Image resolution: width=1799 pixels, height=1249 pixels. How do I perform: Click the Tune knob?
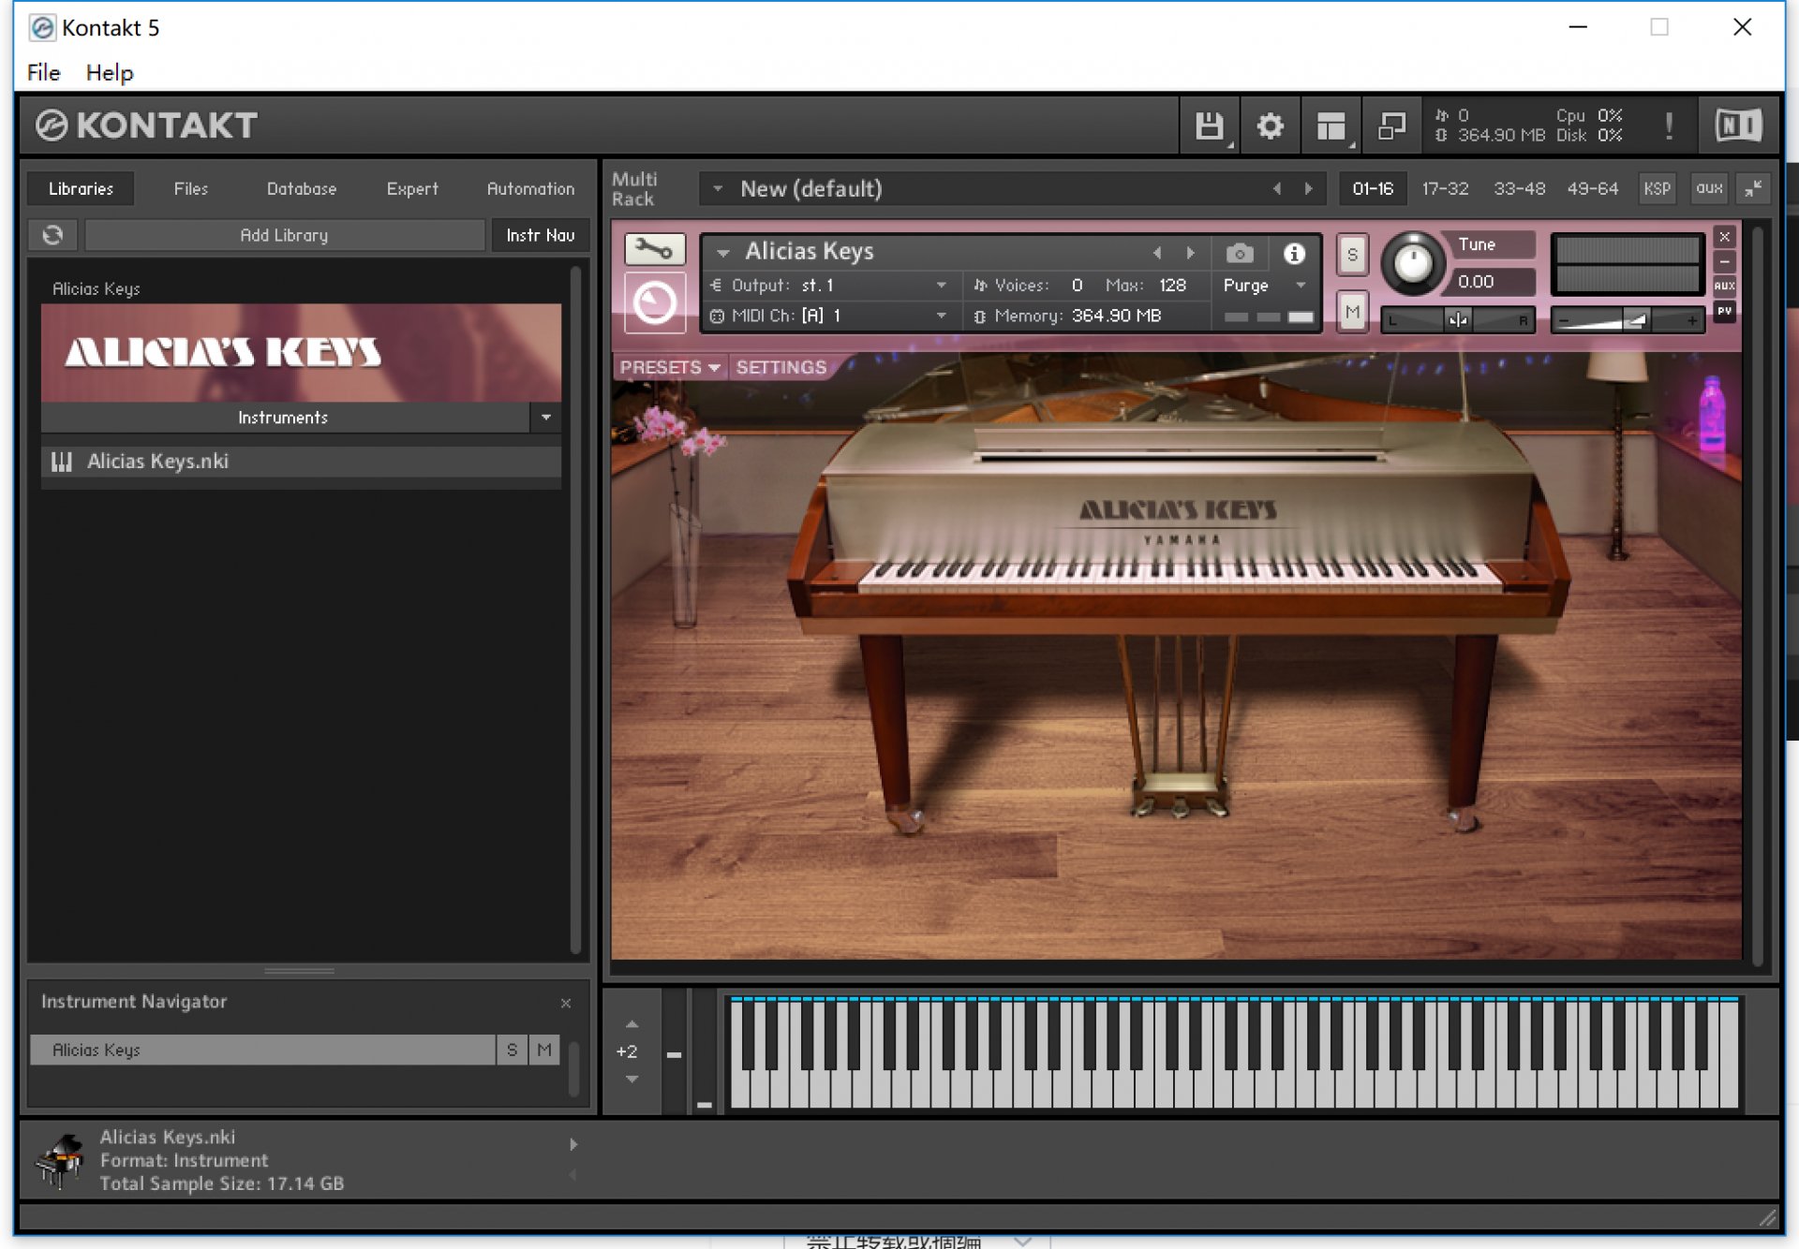(x=1413, y=263)
